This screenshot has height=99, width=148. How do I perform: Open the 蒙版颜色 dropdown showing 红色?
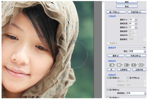click(x=136, y=93)
